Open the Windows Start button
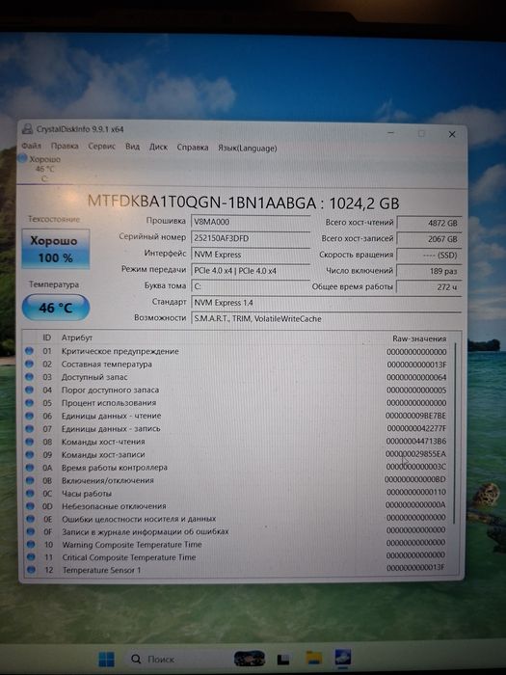Screen dimensions: 506x675 [x=106, y=659]
